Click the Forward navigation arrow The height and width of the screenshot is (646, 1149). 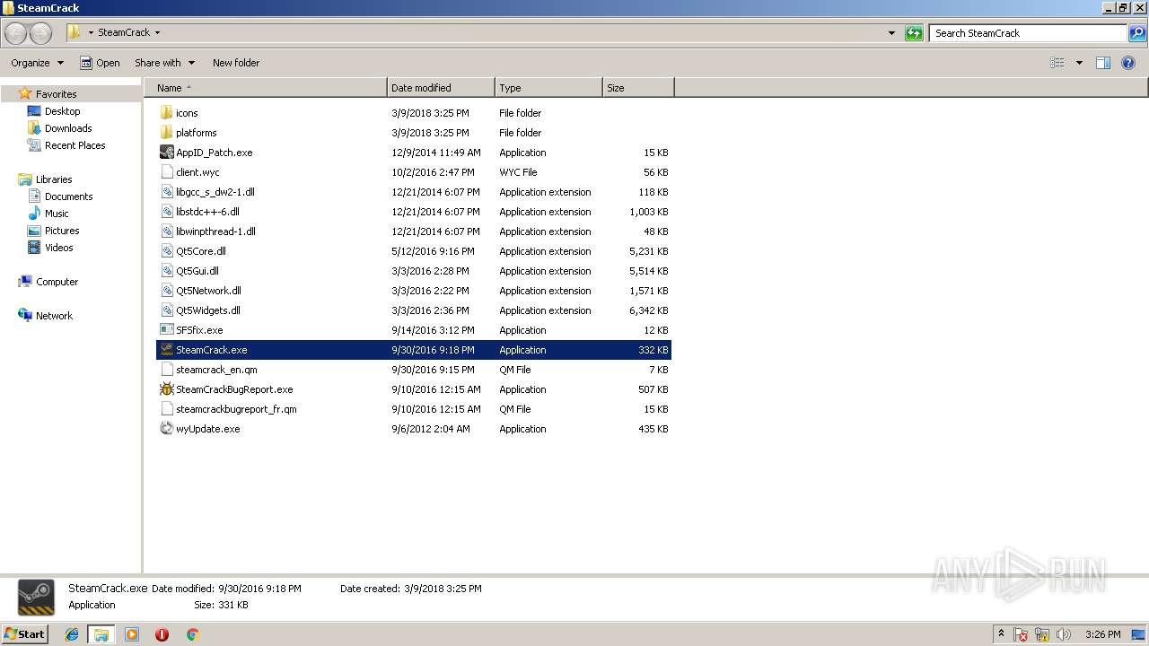41,33
